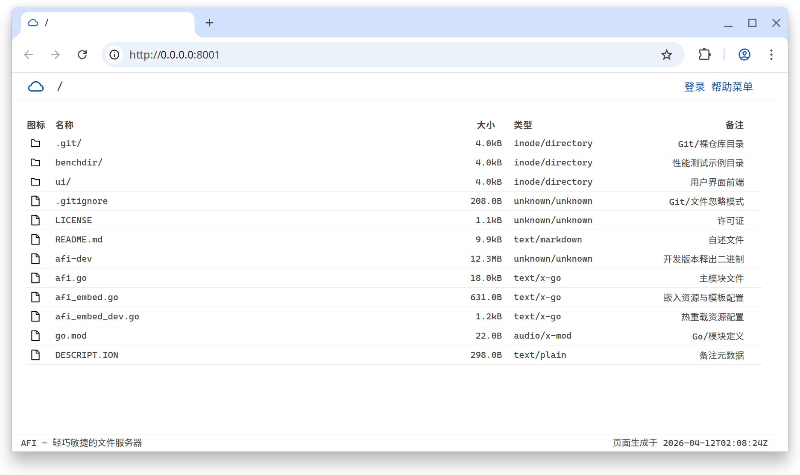Click the .git folder icon
The width and height of the screenshot is (800, 475).
pyautogui.click(x=35, y=143)
